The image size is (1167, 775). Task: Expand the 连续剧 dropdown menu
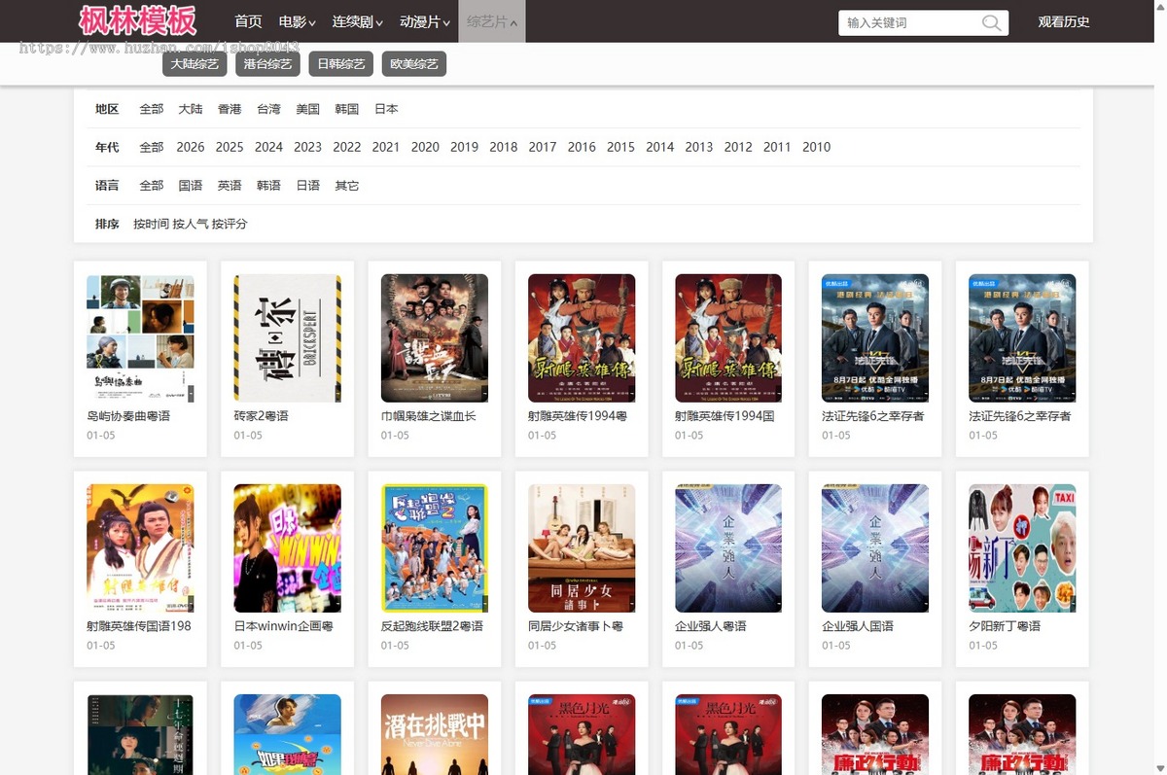tap(357, 21)
